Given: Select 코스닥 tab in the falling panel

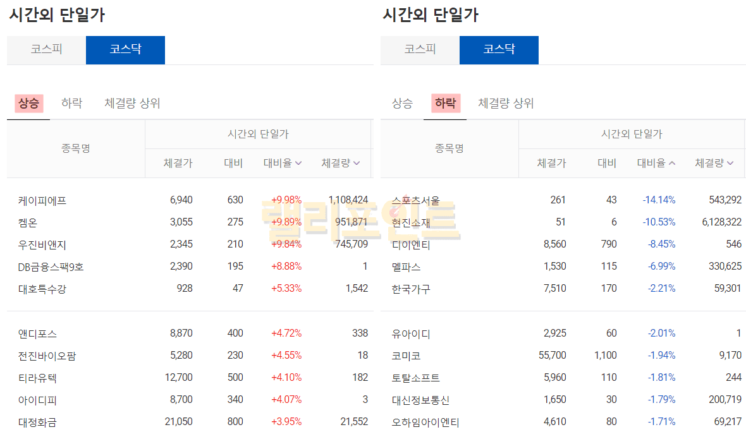Looking at the screenshot, I should (x=499, y=50).
